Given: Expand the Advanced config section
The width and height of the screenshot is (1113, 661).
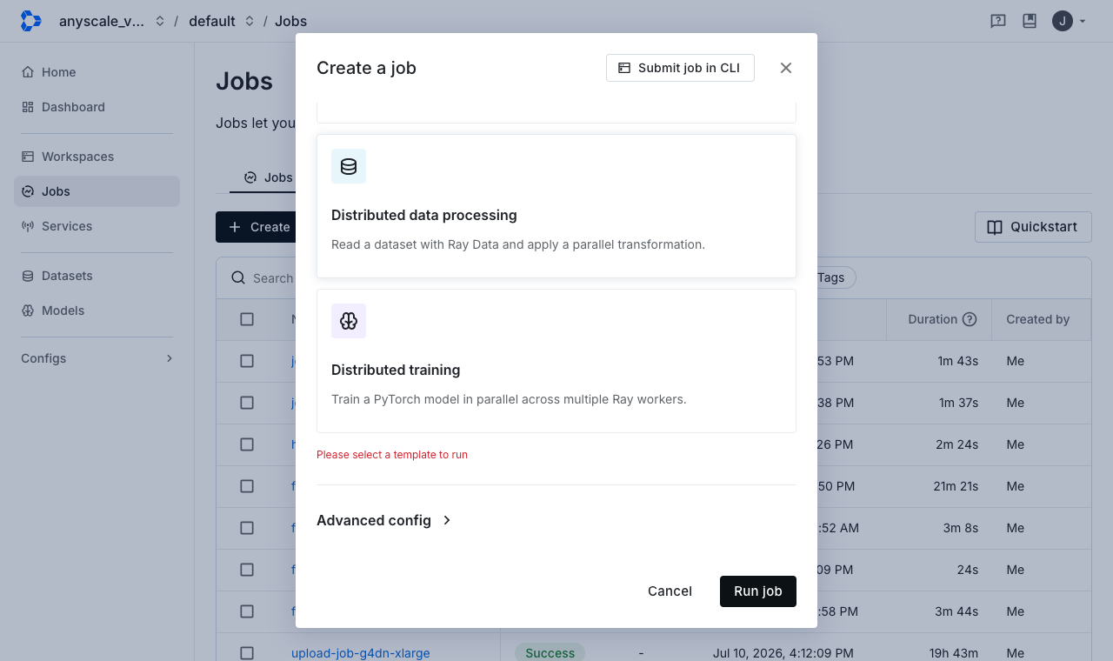Looking at the screenshot, I should 384,520.
